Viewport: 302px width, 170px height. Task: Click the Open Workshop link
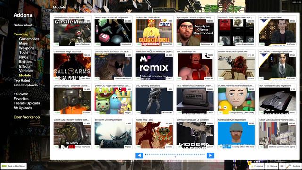(x=26, y=117)
